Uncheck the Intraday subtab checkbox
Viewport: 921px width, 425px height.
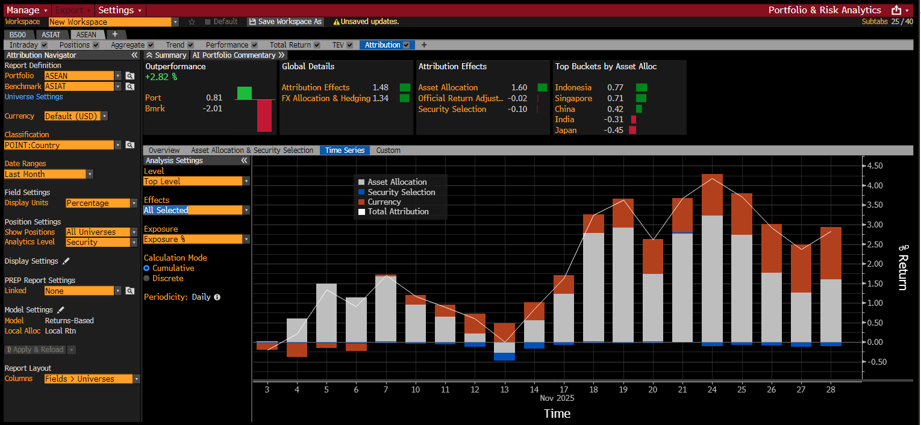tap(45, 45)
